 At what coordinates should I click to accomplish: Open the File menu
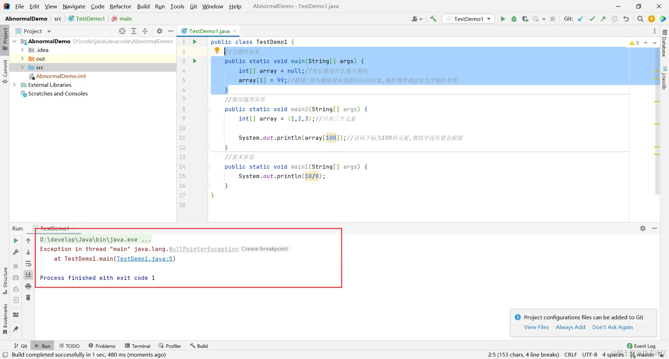[x=20, y=6]
